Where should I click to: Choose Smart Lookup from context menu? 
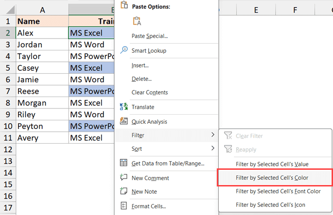coord(149,51)
